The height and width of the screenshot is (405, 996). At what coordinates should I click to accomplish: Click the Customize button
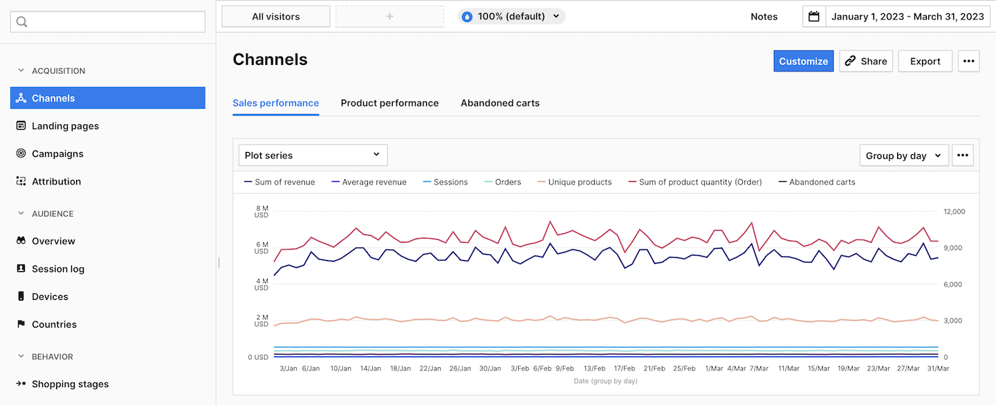(x=803, y=61)
